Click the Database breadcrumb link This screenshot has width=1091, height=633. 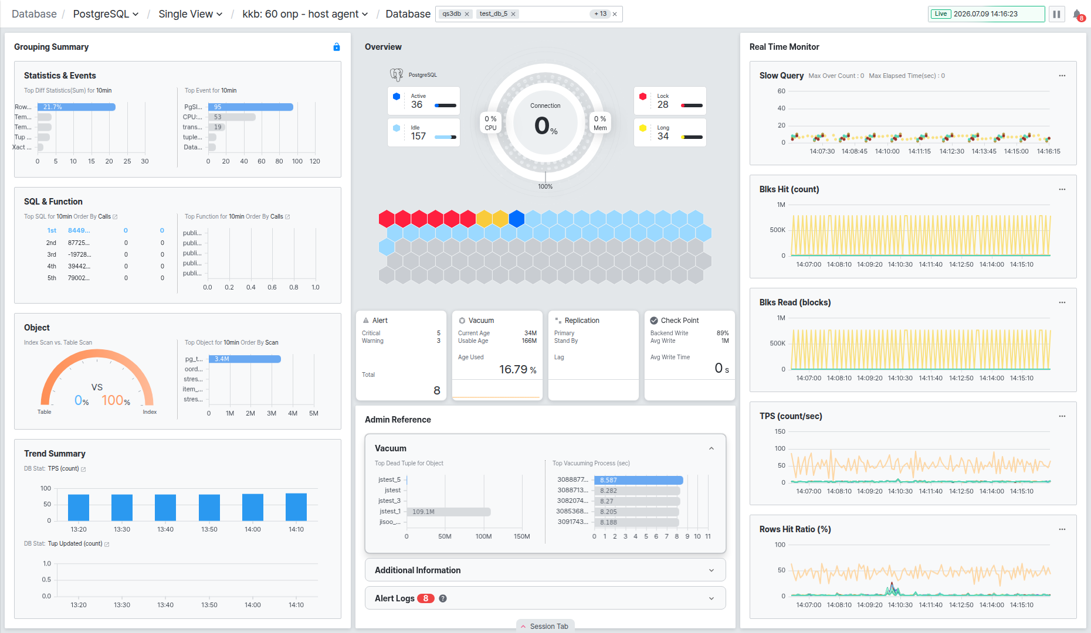point(34,14)
